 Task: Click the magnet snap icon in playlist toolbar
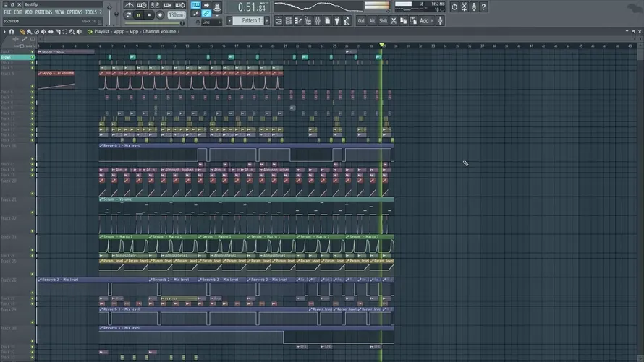pos(12,32)
